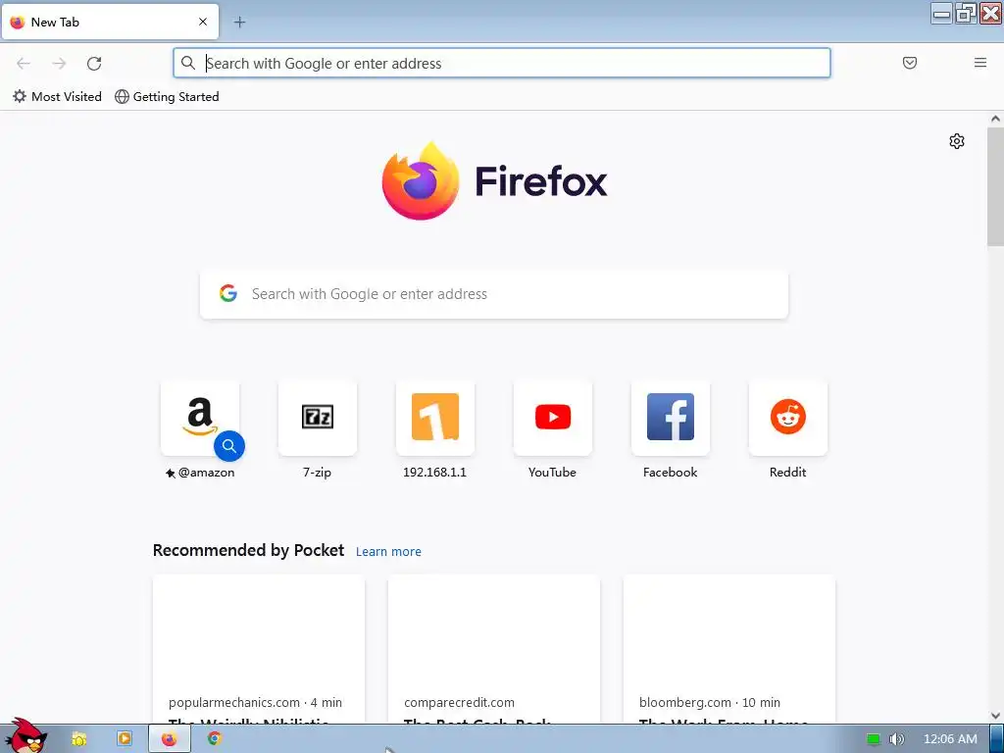Screen dimensions: 1004x753
Task: Click the green network tray icon
Action: click(x=874, y=739)
